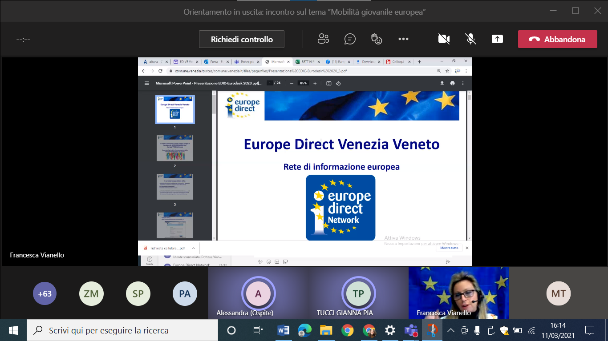Open the meeting chat conversation
The image size is (608, 341).
(x=350, y=39)
